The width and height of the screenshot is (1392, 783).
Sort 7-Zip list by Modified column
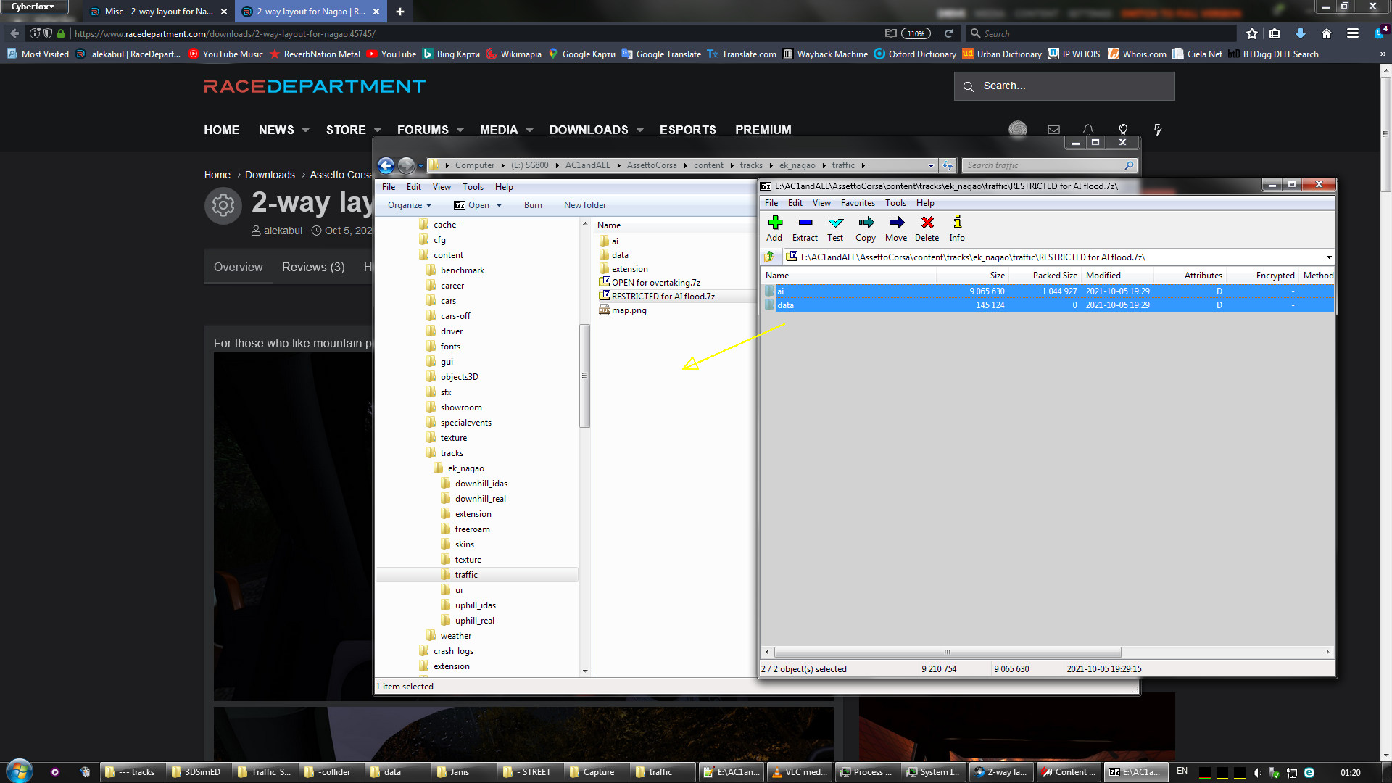tap(1117, 275)
